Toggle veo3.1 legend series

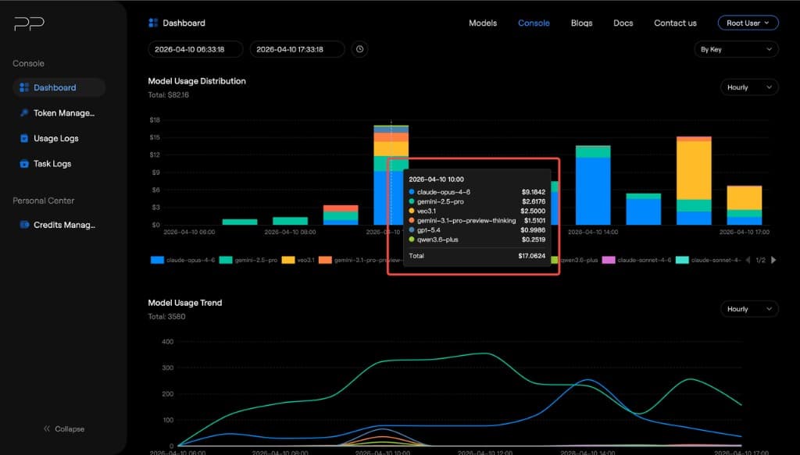click(298, 260)
